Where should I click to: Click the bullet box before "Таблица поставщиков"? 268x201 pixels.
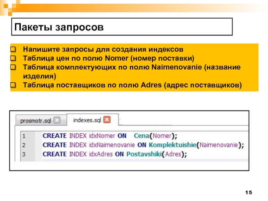pyautogui.click(x=13, y=86)
